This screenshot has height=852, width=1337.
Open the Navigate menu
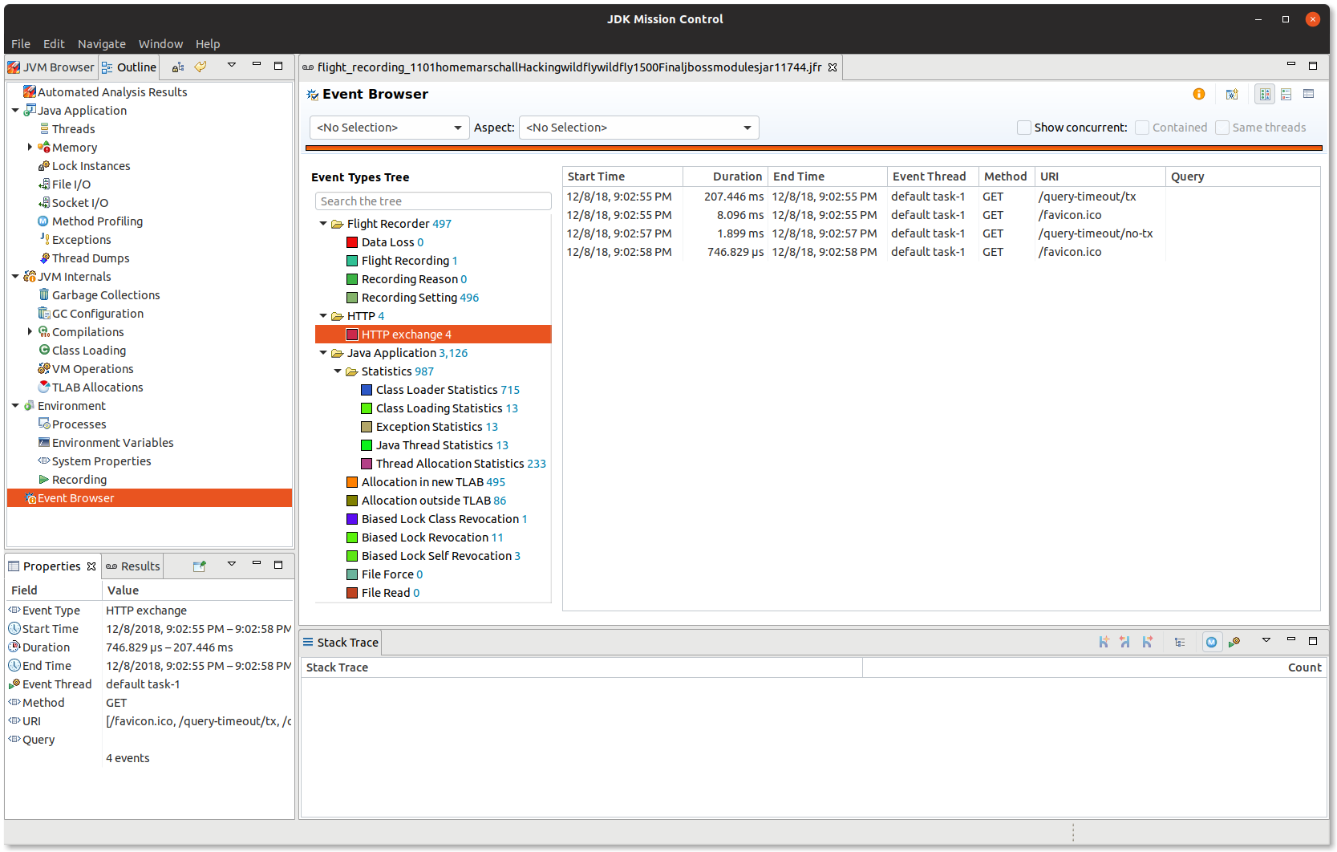(x=102, y=44)
